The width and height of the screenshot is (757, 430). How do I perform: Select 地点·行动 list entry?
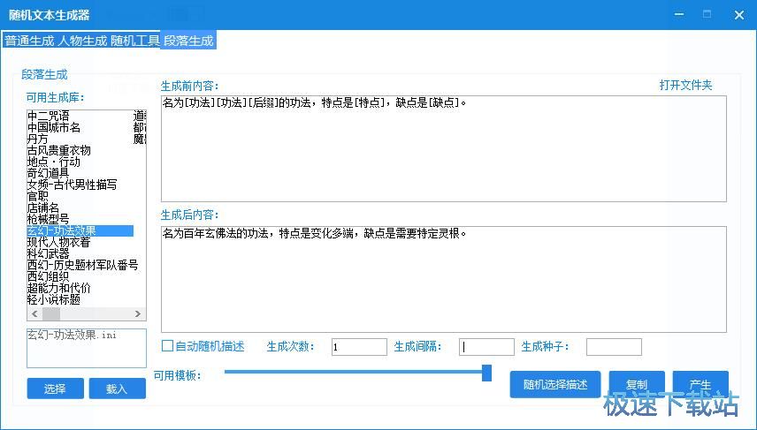(54, 162)
